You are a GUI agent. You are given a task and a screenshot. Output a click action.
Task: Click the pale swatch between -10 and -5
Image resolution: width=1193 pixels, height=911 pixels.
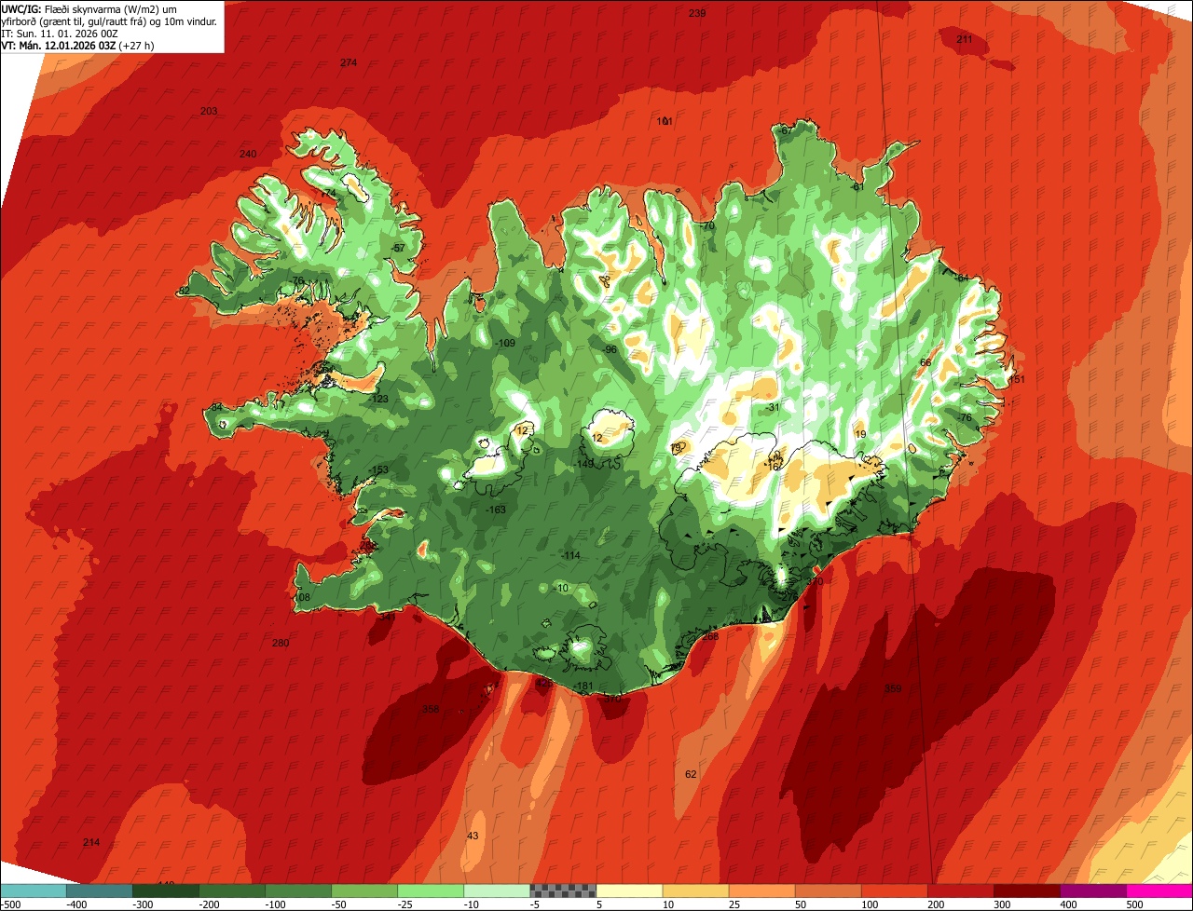(x=497, y=890)
